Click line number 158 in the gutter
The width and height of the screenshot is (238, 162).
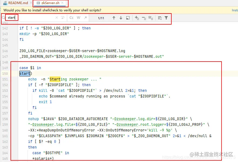coord(5,119)
